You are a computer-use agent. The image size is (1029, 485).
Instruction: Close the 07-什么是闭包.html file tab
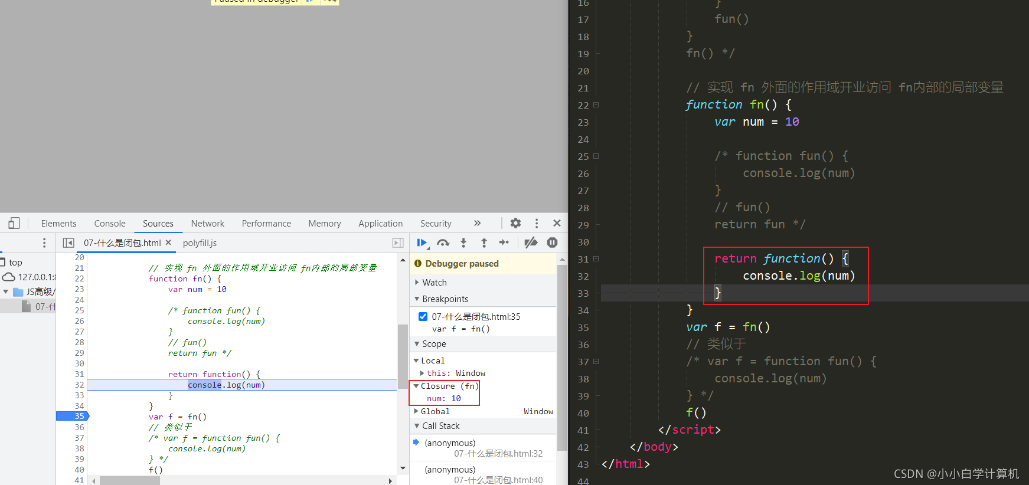168,242
